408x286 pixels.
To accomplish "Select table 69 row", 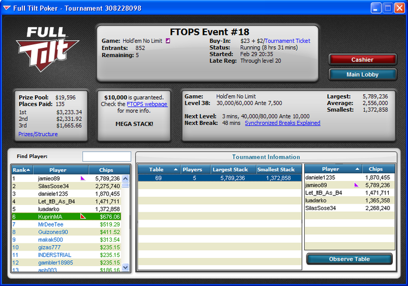I will coord(220,178).
